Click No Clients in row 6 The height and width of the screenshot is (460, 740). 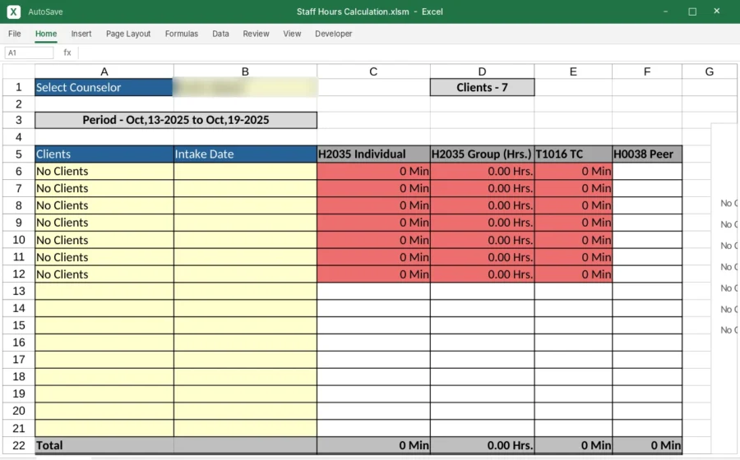[104, 171]
